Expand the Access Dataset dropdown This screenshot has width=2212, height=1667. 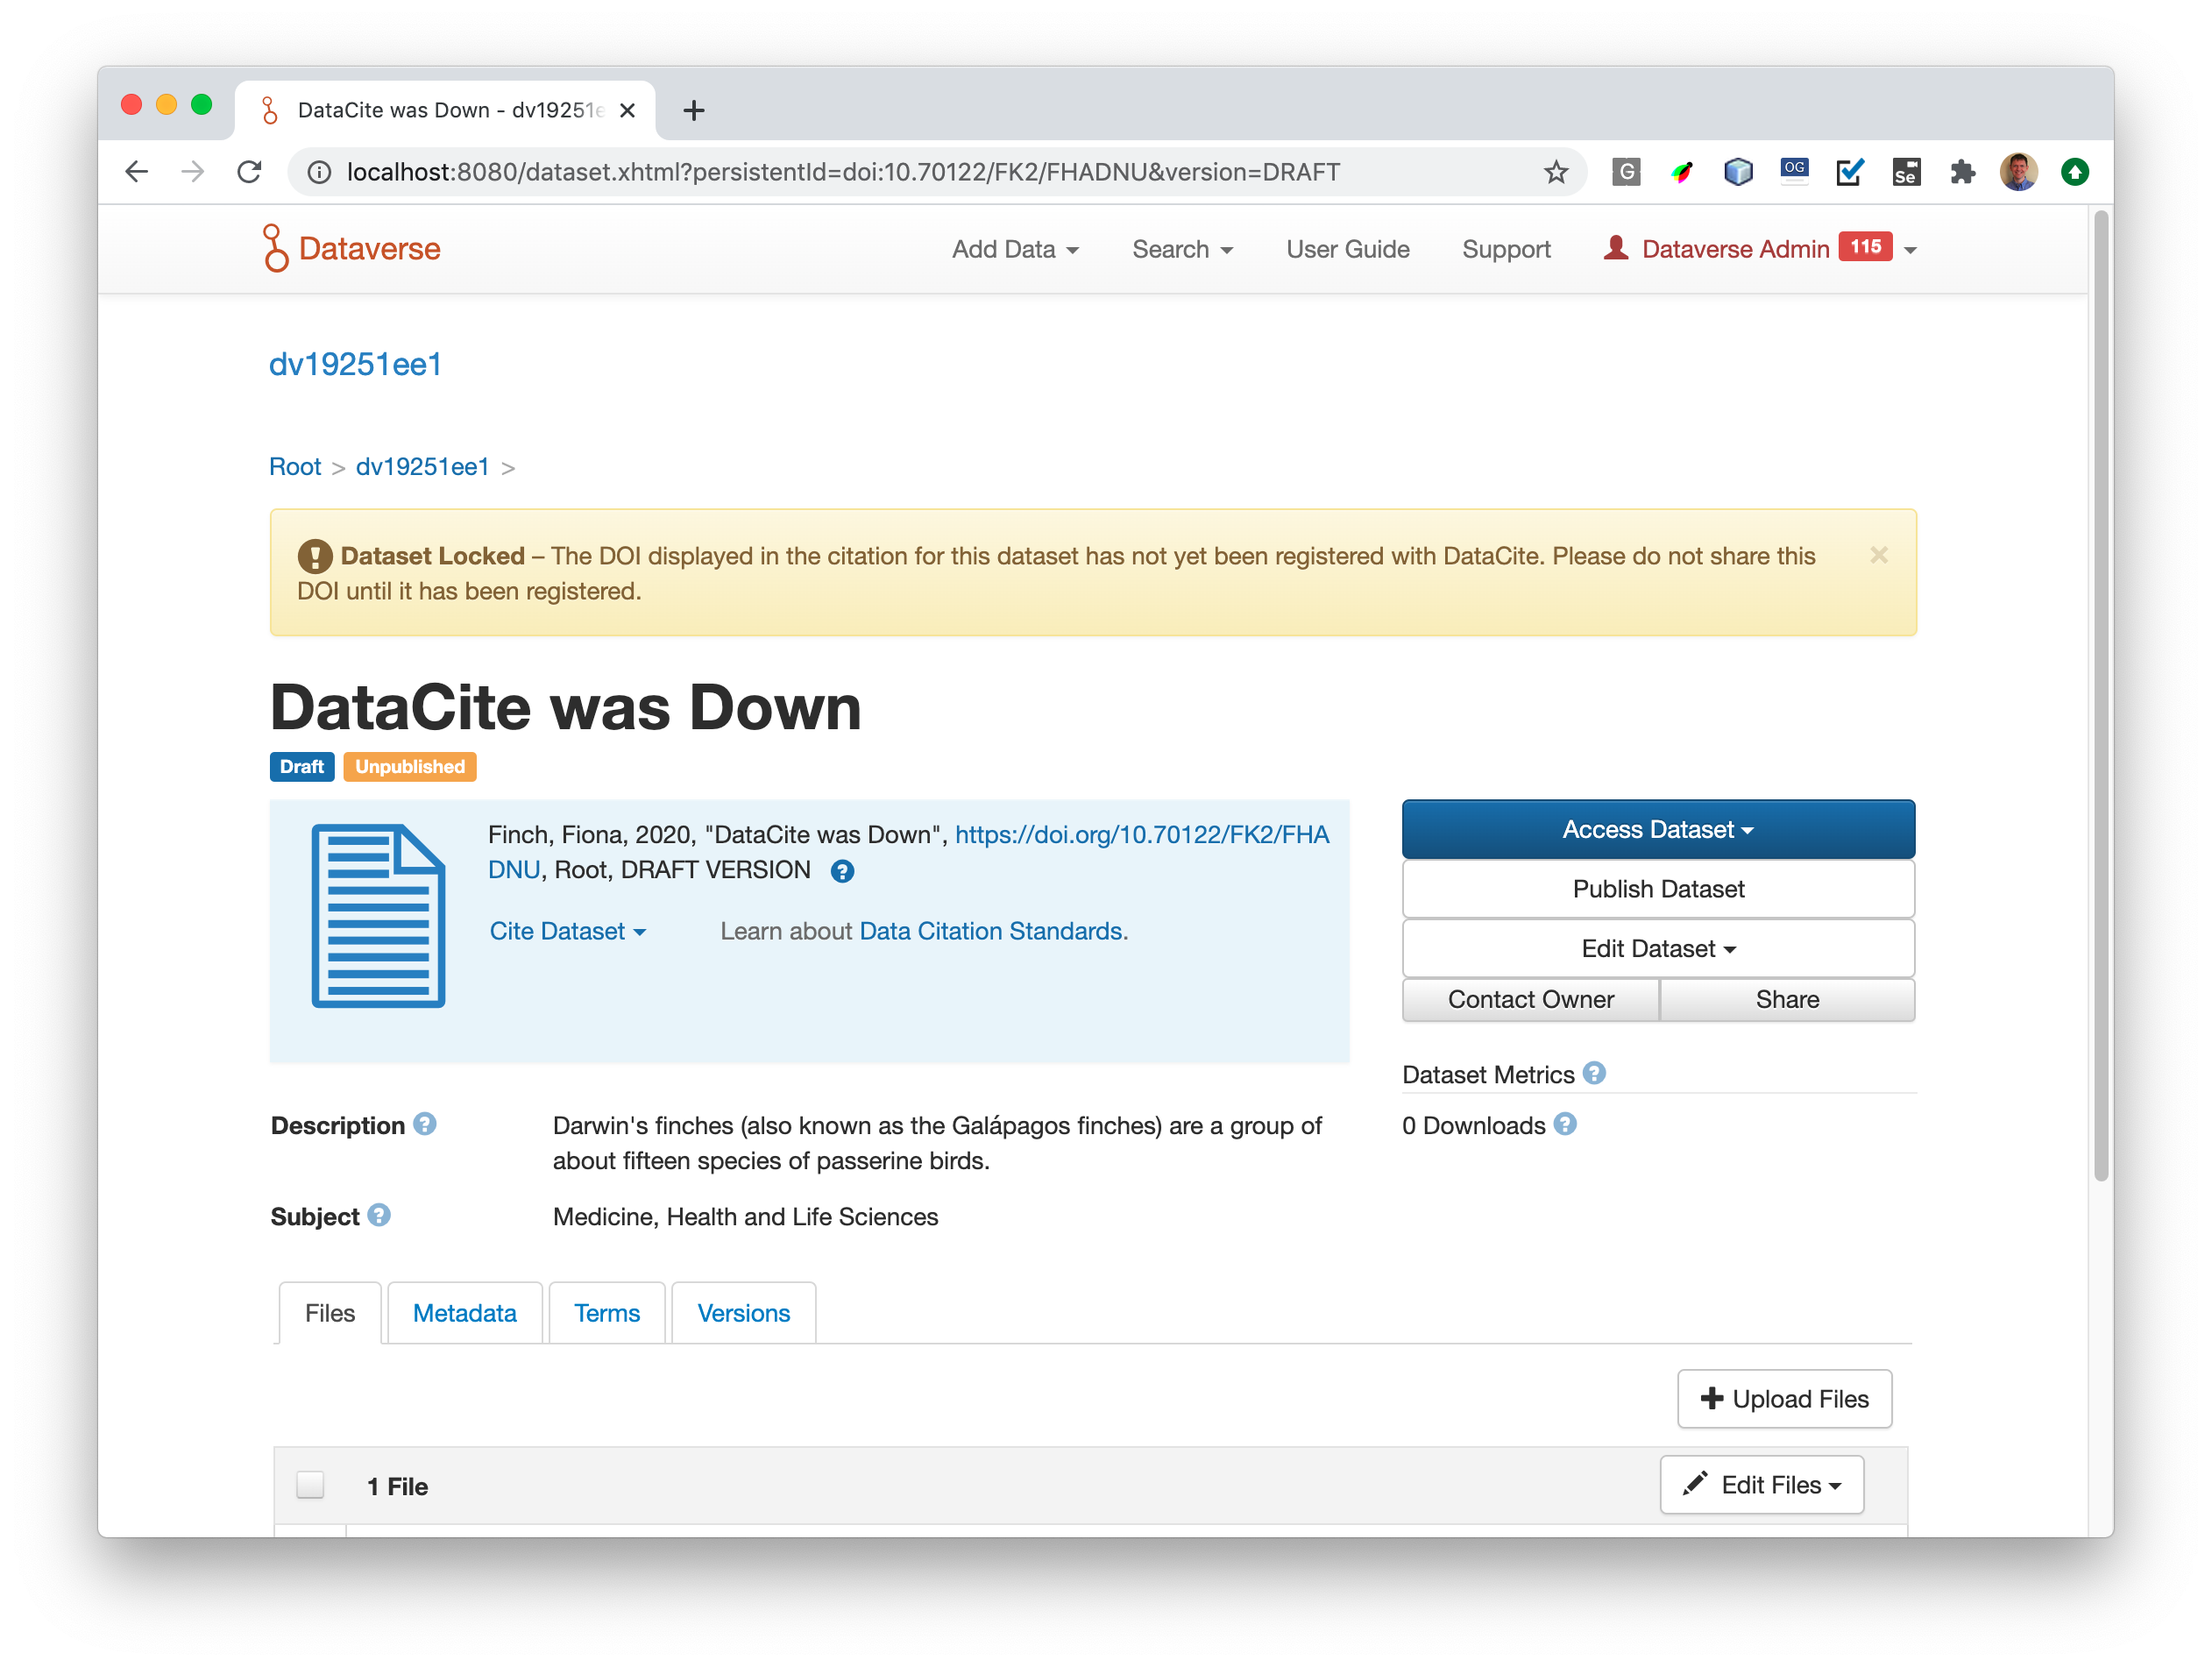1658,829
